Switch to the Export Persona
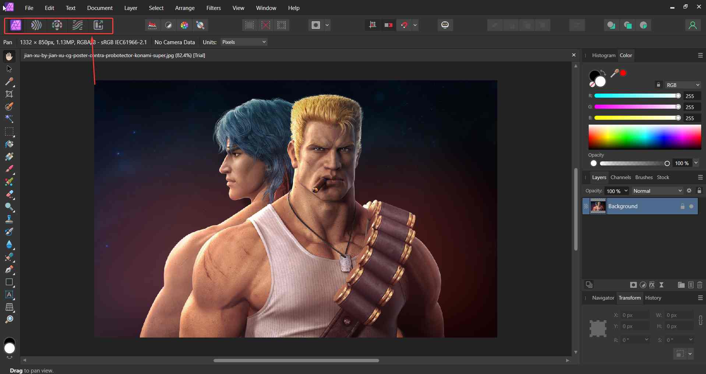The width and height of the screenshot is (706, 374). [98, 25]
